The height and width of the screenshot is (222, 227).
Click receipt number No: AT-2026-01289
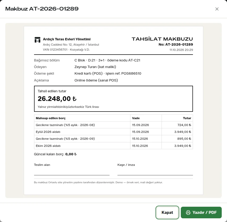pyautogui.click(x=176, y=44)
